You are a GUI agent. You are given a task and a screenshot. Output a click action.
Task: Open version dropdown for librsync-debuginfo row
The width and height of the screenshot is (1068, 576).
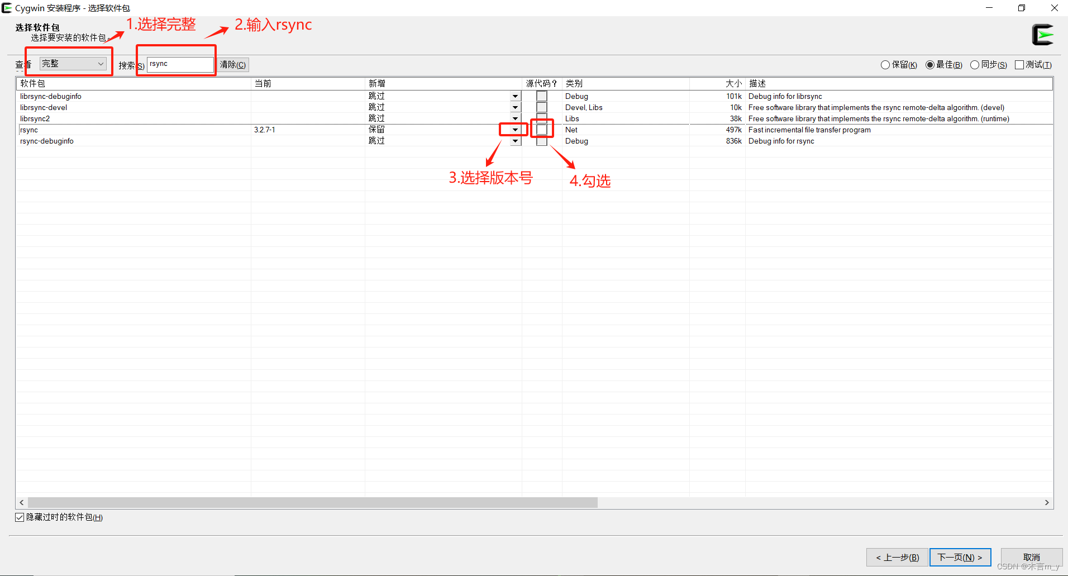(x=515, y=96)
